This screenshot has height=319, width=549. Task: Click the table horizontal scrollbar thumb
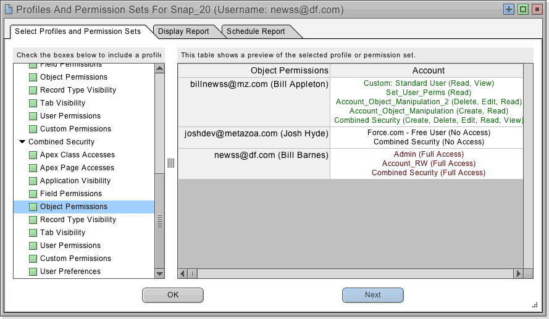tap(193, 273)
